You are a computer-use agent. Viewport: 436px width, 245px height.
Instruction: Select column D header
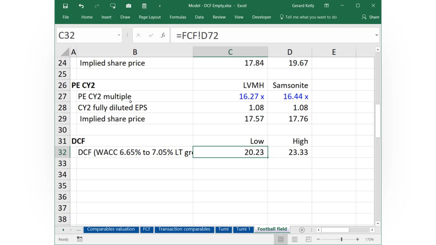(290, 52)
